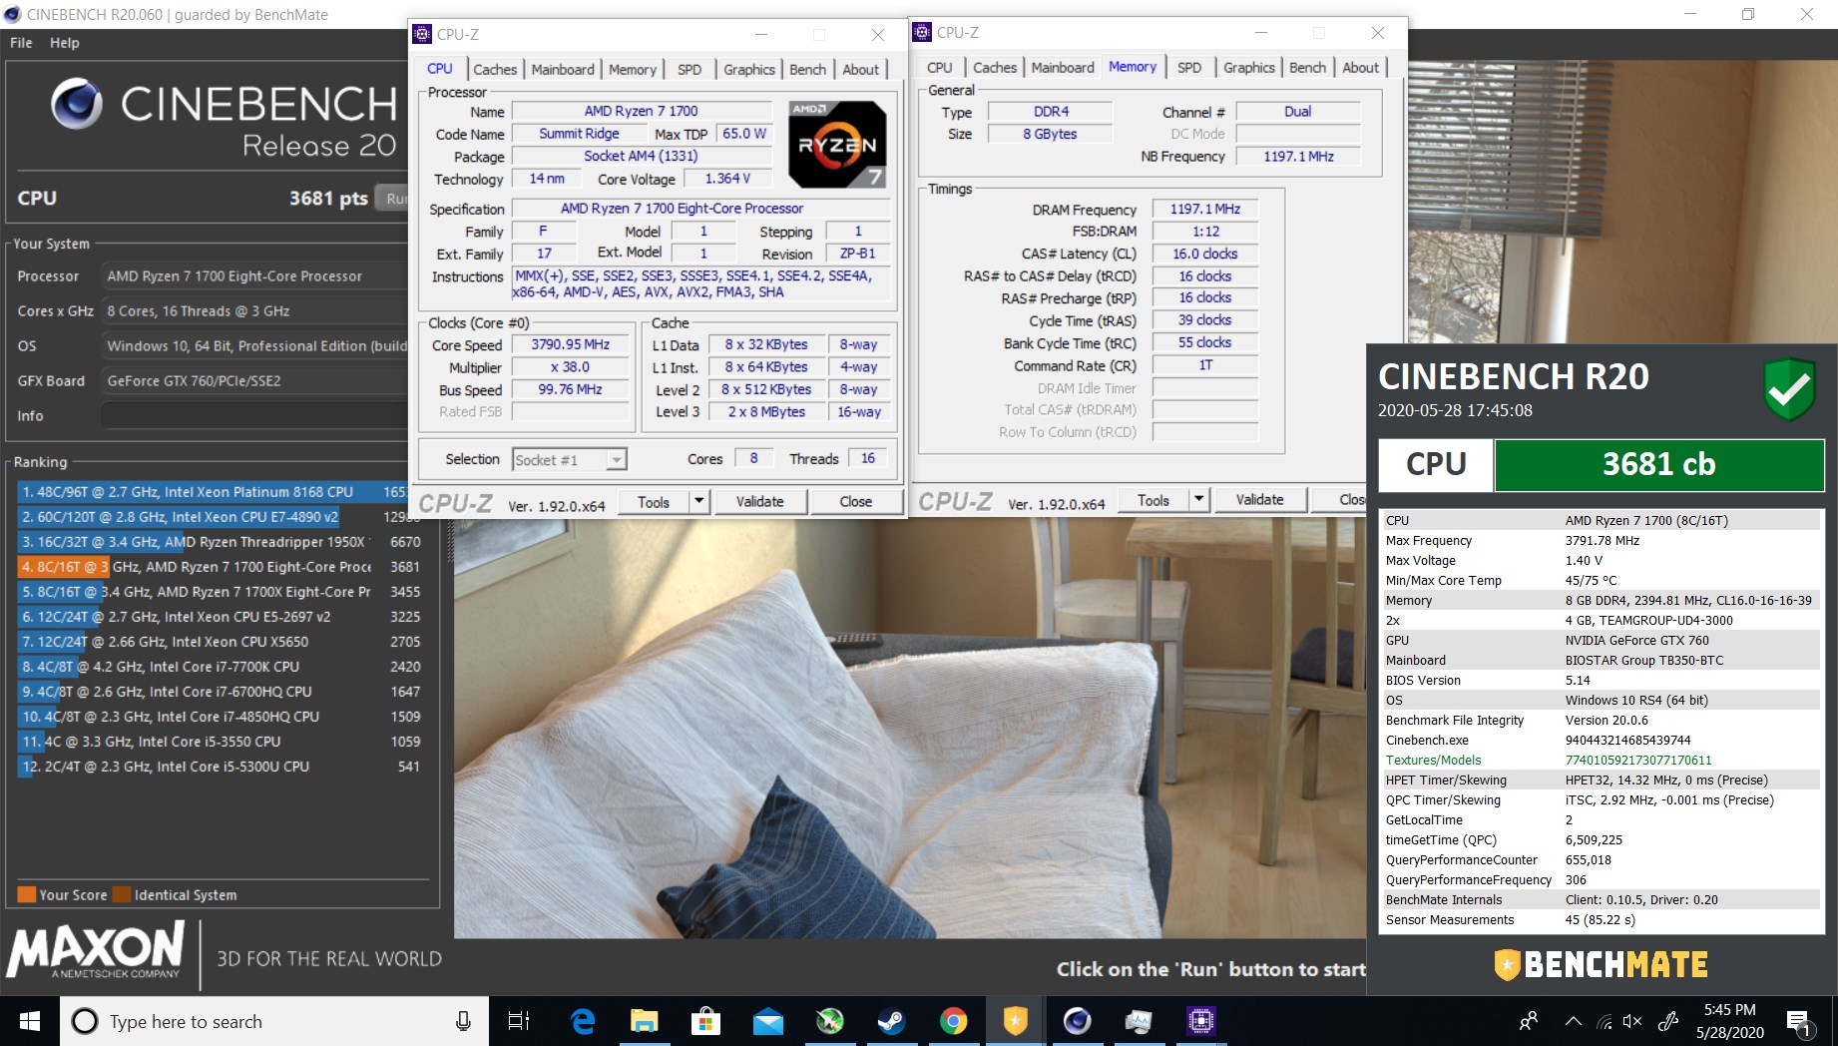Click Close button in left CPU-Z

(x=855, y=501)
